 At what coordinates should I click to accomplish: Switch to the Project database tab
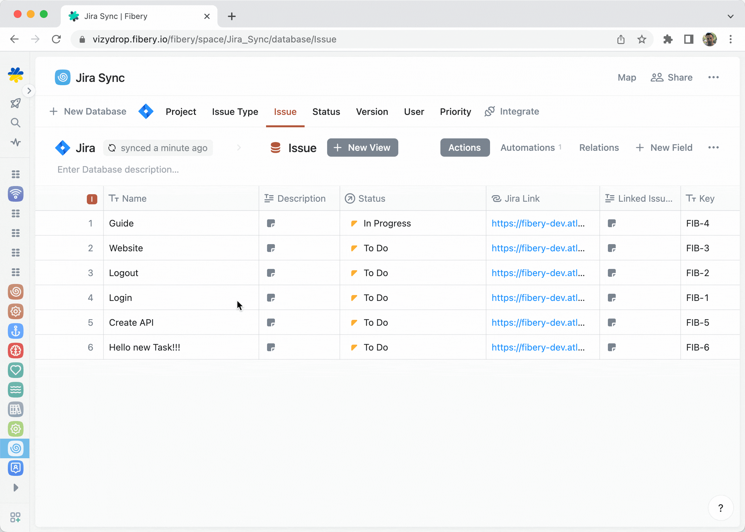pyautogui.click(x=181, y=112)
